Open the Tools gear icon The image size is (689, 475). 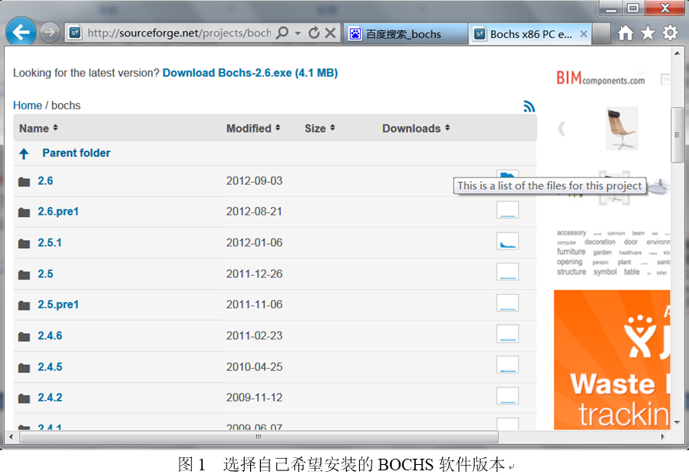point(670,33)
